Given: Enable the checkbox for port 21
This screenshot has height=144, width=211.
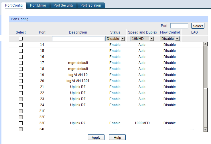Looking at the screenshot, I should [x=21, y=87].
